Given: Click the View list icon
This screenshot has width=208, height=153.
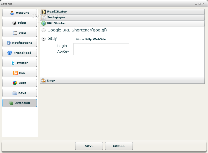Looking at the screenshot, I should coord(15,33).
